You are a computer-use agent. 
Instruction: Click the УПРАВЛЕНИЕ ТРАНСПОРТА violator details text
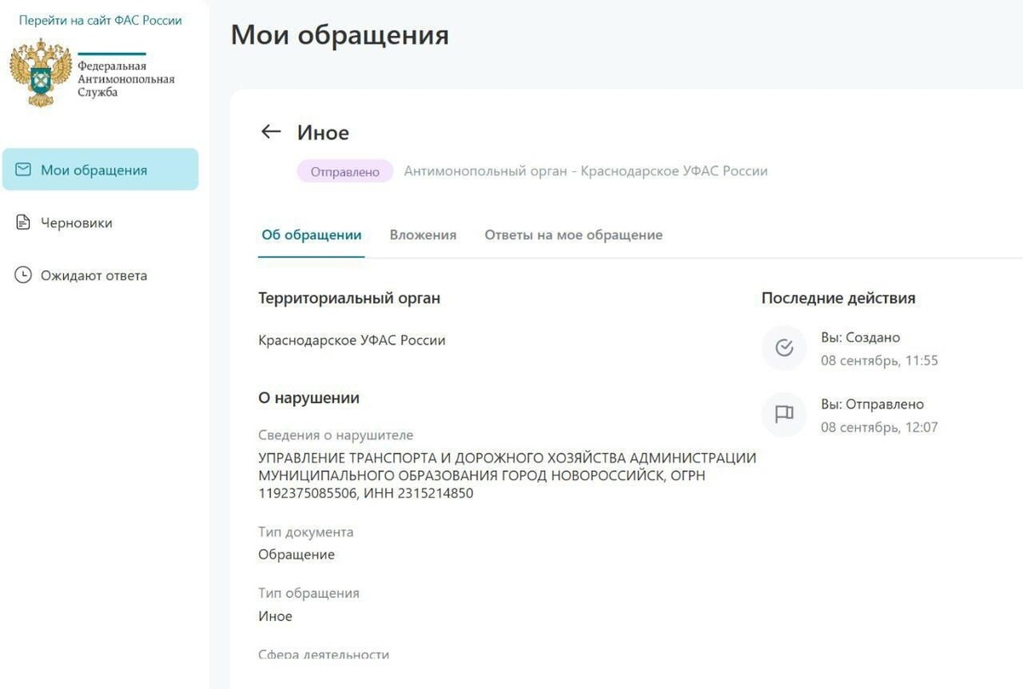[x=507, y=475]
